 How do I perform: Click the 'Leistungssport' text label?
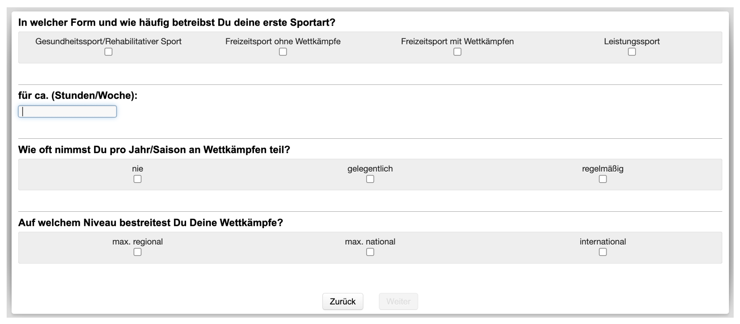click(x=632, y=42)
